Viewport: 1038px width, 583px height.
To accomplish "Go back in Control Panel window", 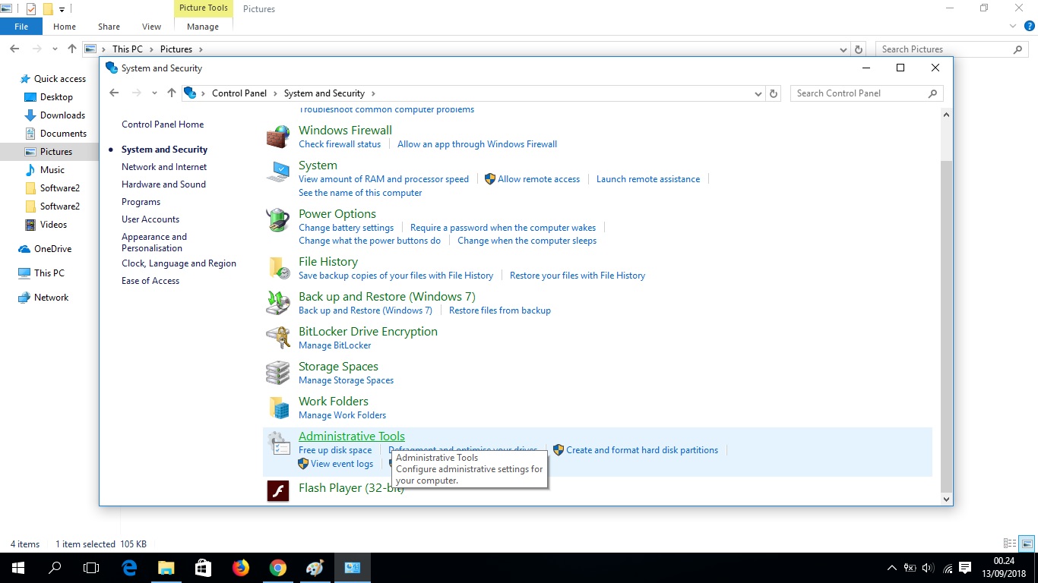I will tap(114, 93).
